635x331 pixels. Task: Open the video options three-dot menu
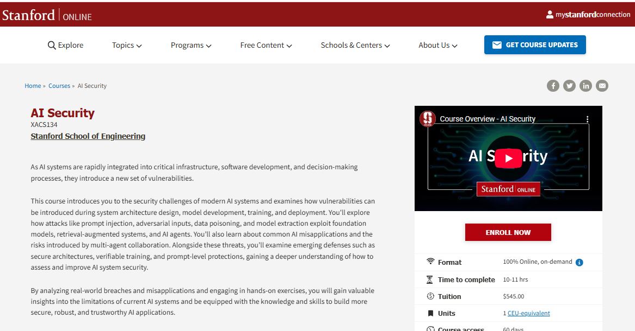click(x=587, y=119)
